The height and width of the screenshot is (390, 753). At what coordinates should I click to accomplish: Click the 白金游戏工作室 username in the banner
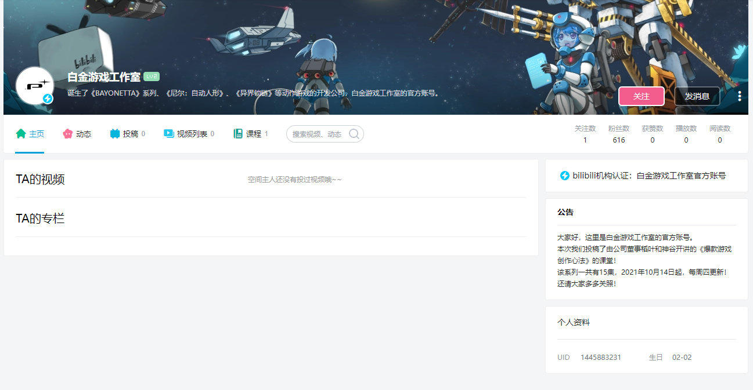click(x=104, y=77)
